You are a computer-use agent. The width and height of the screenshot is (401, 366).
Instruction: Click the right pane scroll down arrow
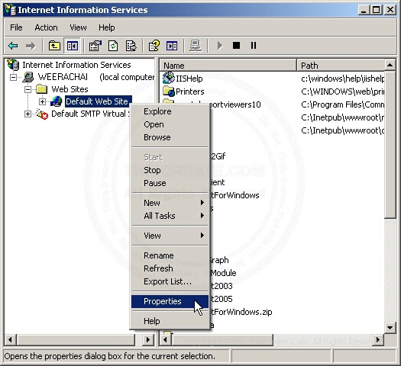[x=390, y=327]
